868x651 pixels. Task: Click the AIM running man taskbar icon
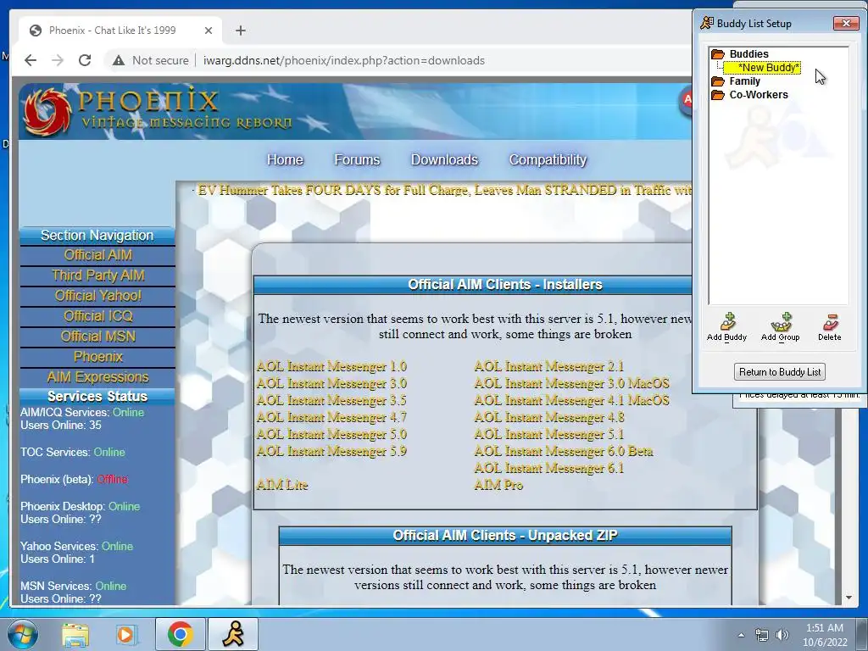pyautogui.click(x=233, y=634)
